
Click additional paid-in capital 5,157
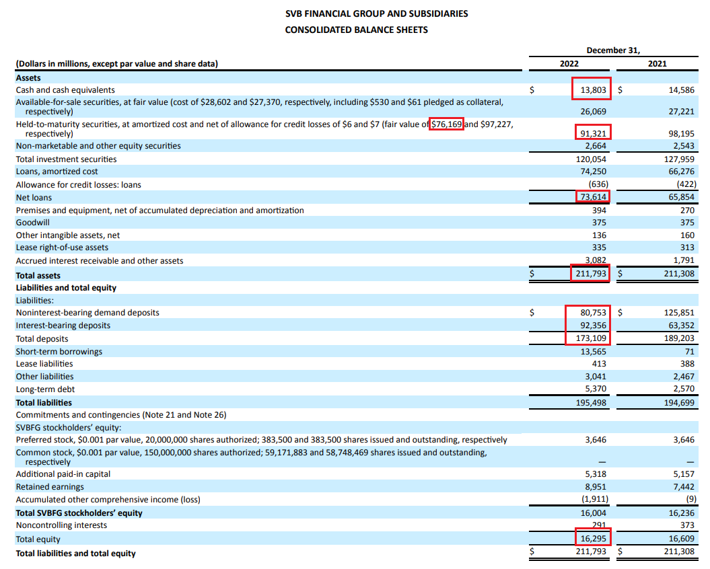(684, 474)
